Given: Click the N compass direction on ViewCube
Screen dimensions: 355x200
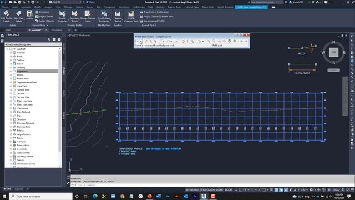Looking at the screenshot, I should pyautogui.click(x=333, y=42).
